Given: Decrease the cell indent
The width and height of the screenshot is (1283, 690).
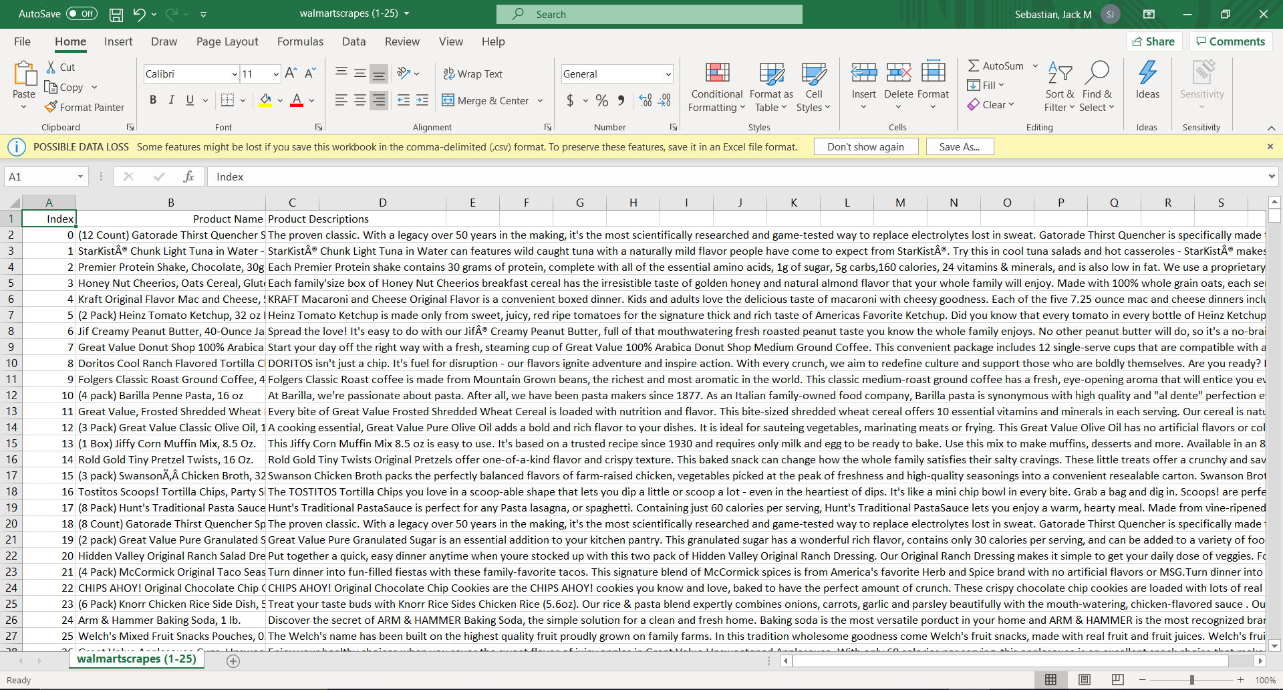Looking at the screenshot, I should pyautogui.click(x=404, y=100).
